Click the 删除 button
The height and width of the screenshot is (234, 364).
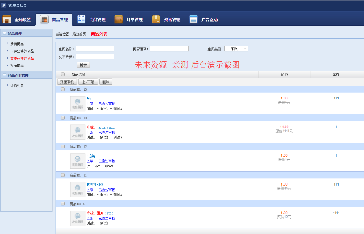(x=106, y=82)
